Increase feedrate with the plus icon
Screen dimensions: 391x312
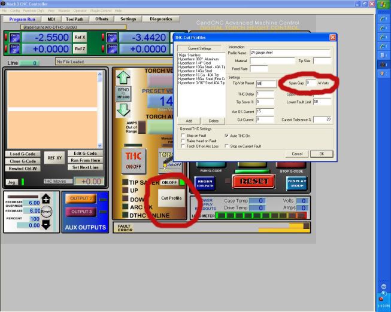click(x=46, y=199)
